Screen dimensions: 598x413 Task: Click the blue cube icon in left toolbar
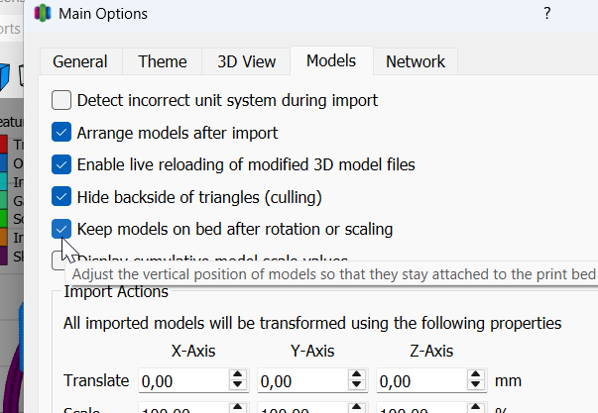pos(5,77)
